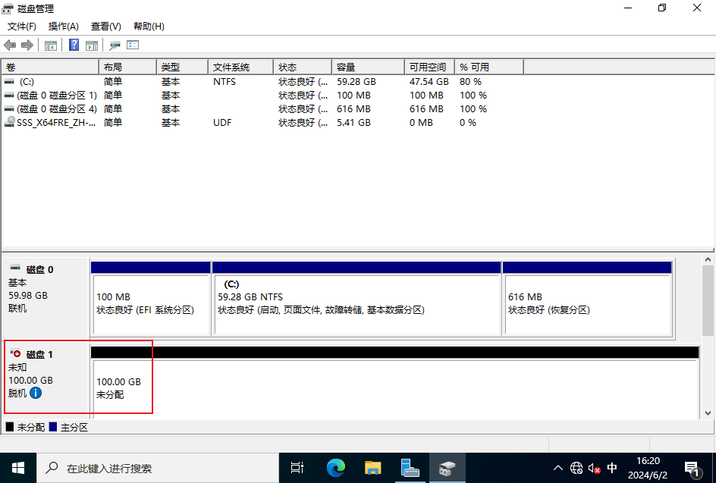Click the disk magnifier toolbar icon
The height and width of the screenshot is (483, 716).
pos(115,45)
